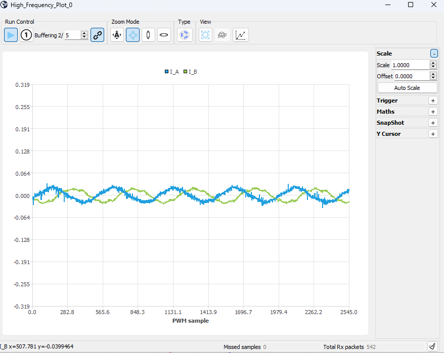
Task: Click the Auto Scale button
Action: 407,88
